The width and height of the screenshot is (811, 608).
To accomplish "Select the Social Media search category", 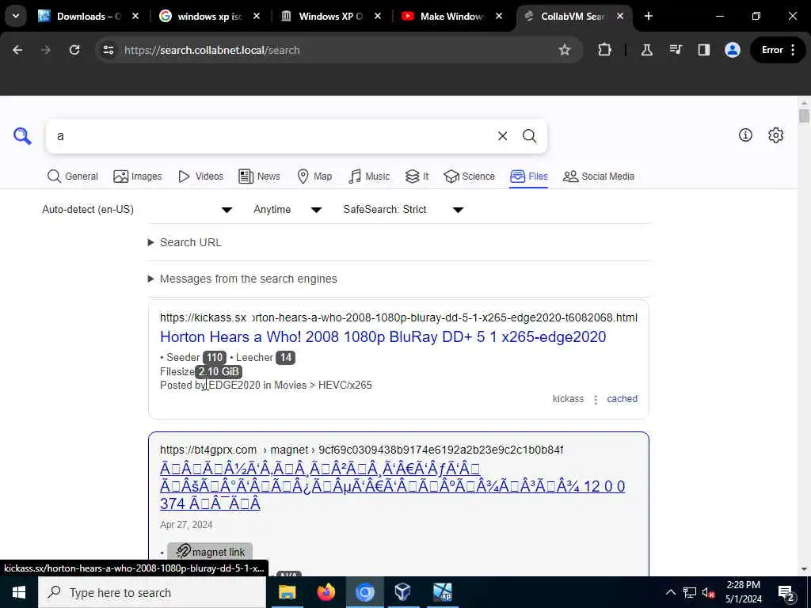I will (x=599, y=177).
